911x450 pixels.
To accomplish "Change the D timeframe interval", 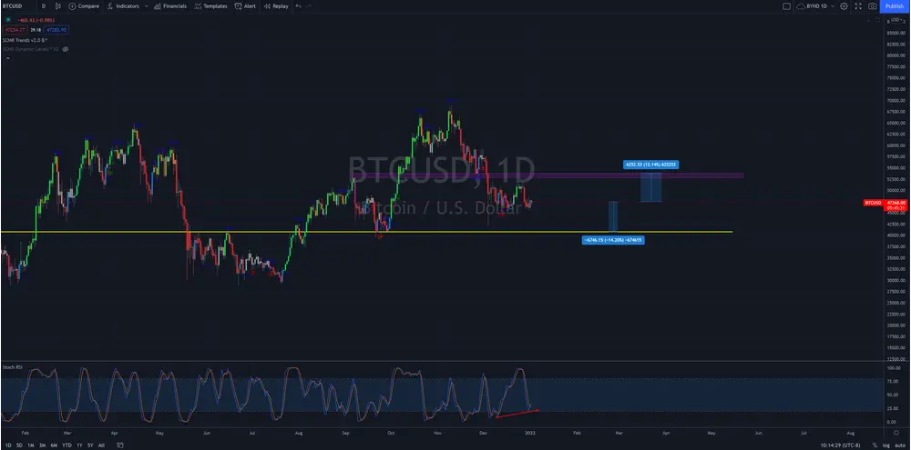I will point(44,5).
